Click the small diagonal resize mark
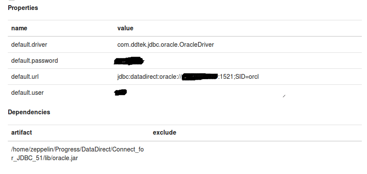This screenshot has height=174, width=367. [284, 95]
